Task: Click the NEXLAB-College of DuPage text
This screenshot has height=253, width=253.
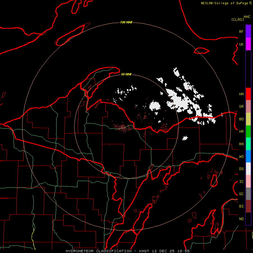Action: coord(224,3)
